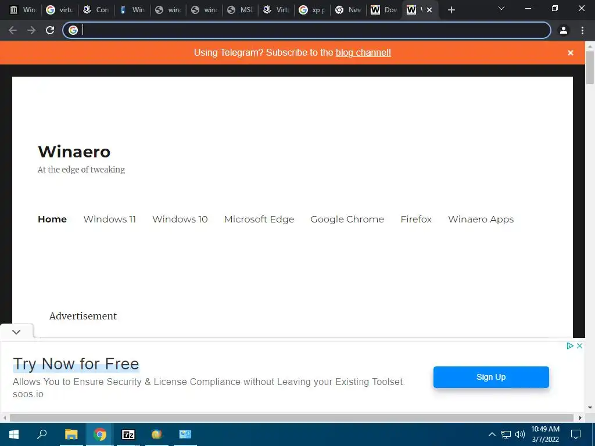Open the Firefox section
This screenshot has width=595, height=446.
[416, 219]
